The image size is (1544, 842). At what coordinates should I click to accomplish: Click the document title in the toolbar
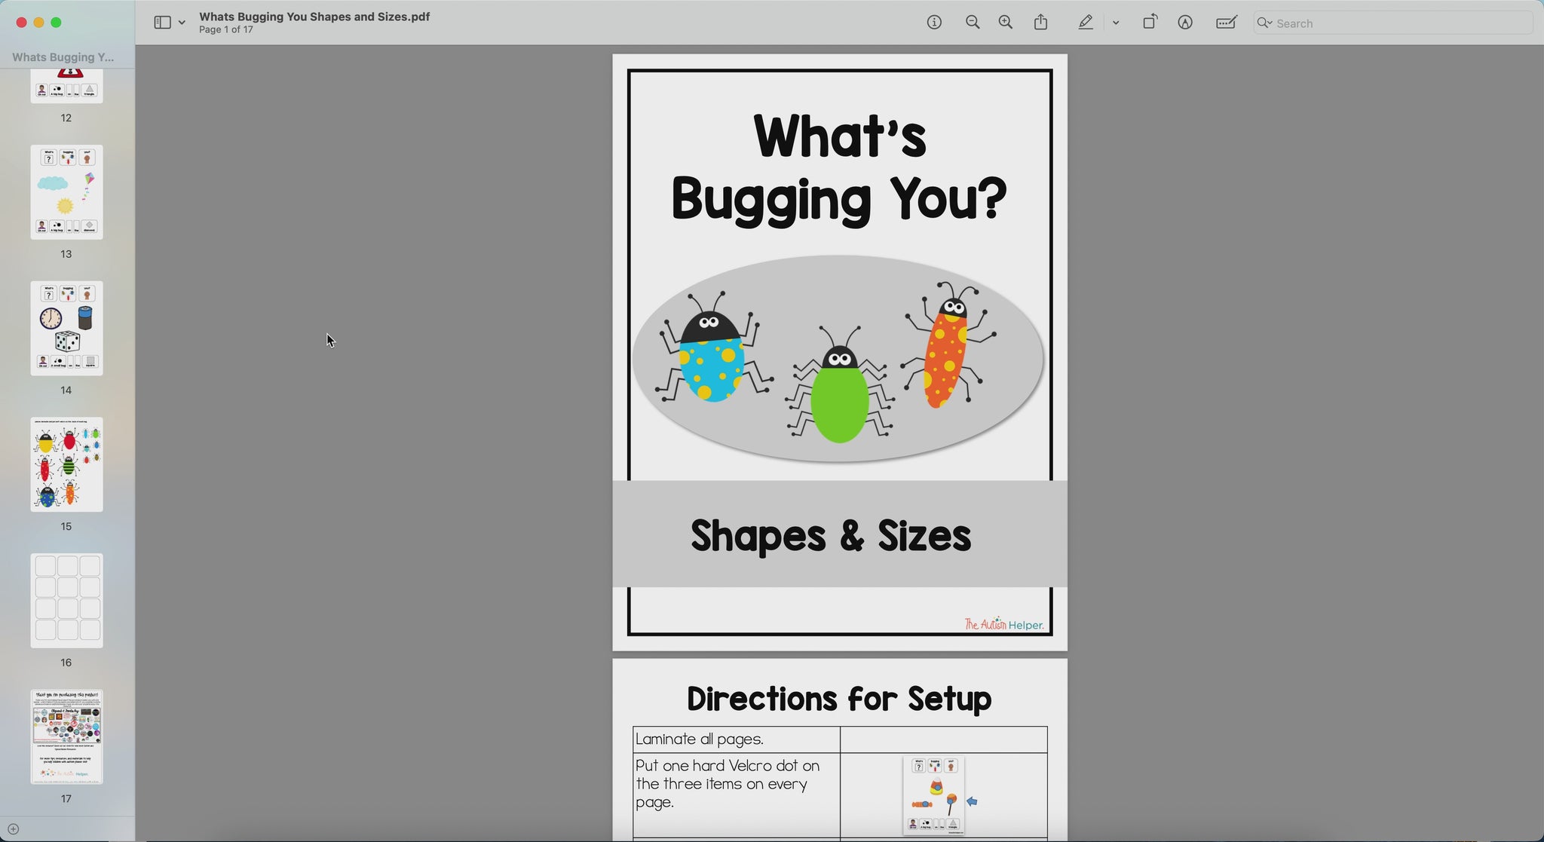314,17
